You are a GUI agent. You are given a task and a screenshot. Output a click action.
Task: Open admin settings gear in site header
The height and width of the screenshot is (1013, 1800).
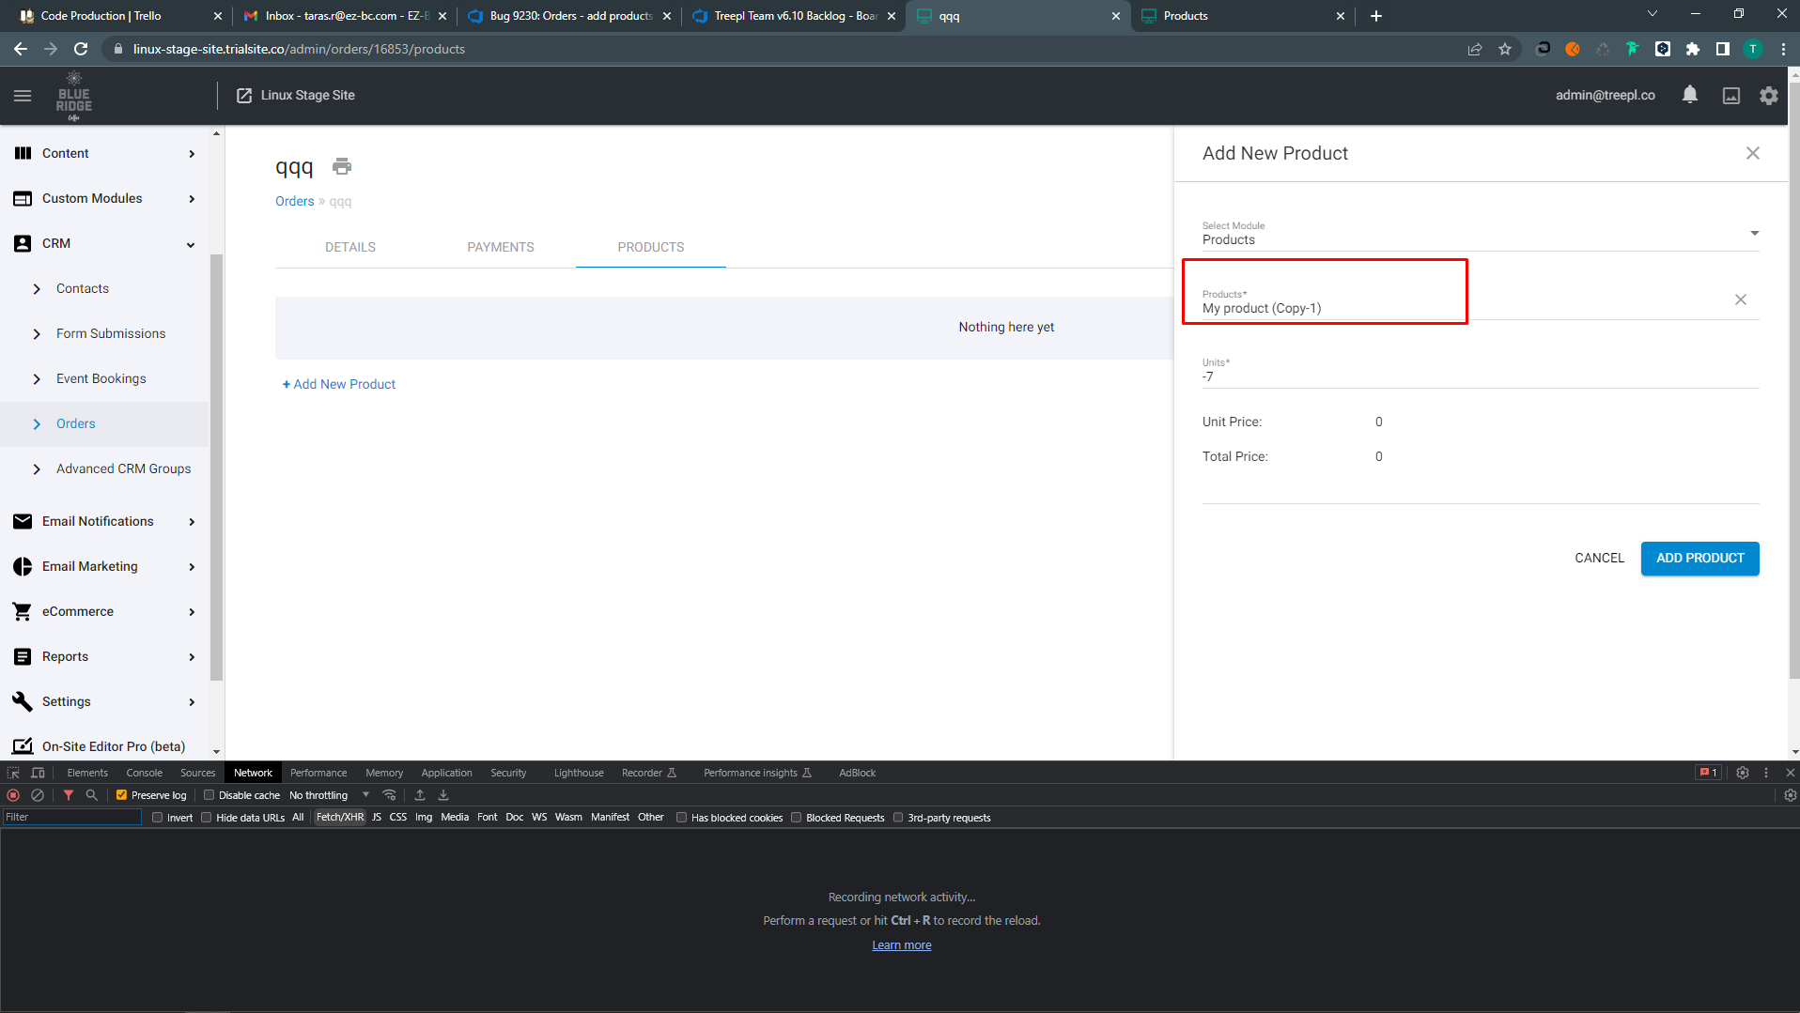[x=1769, y=96]
